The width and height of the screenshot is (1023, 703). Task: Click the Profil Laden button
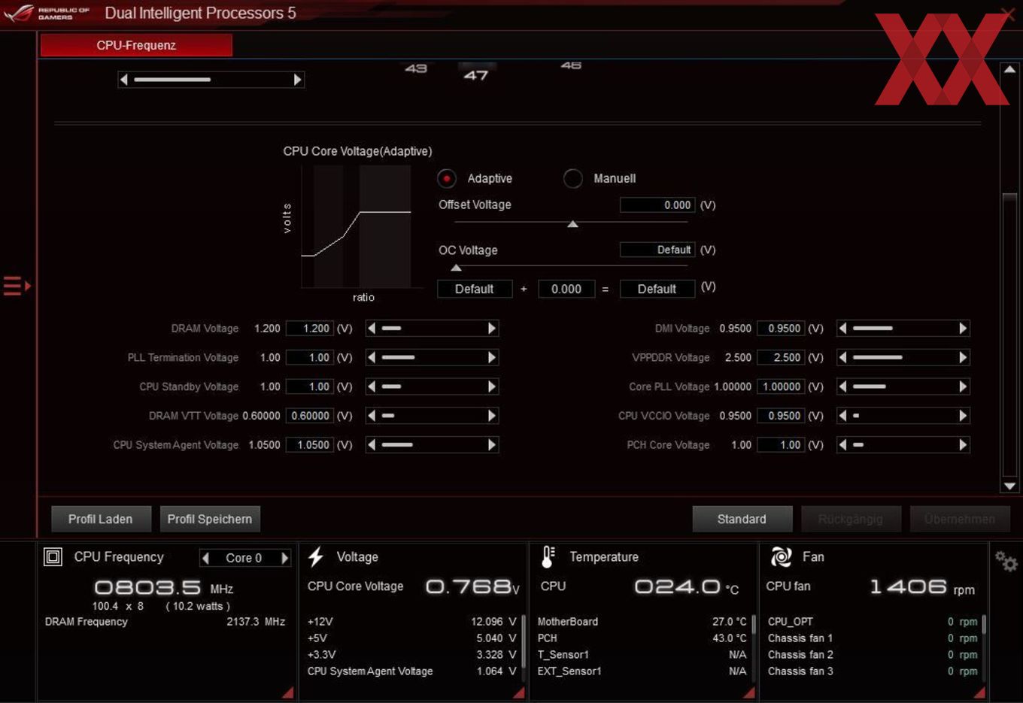tap(101, 519)
